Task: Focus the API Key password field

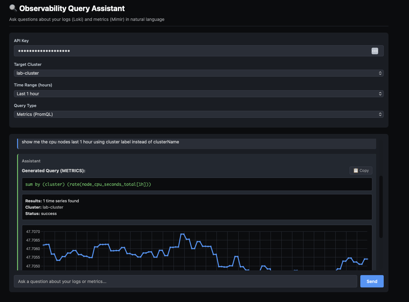Action: coord(198,51)
